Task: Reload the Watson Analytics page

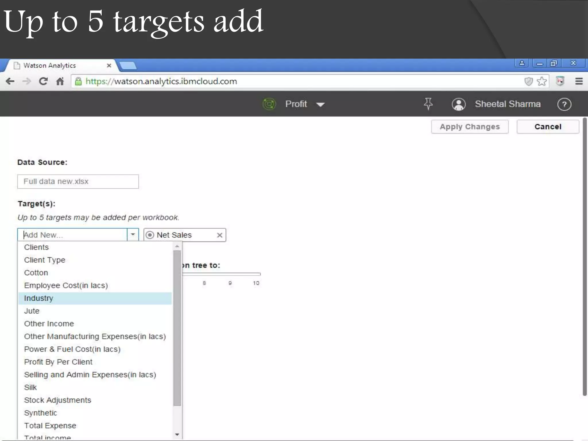Action: coord(43,82)
